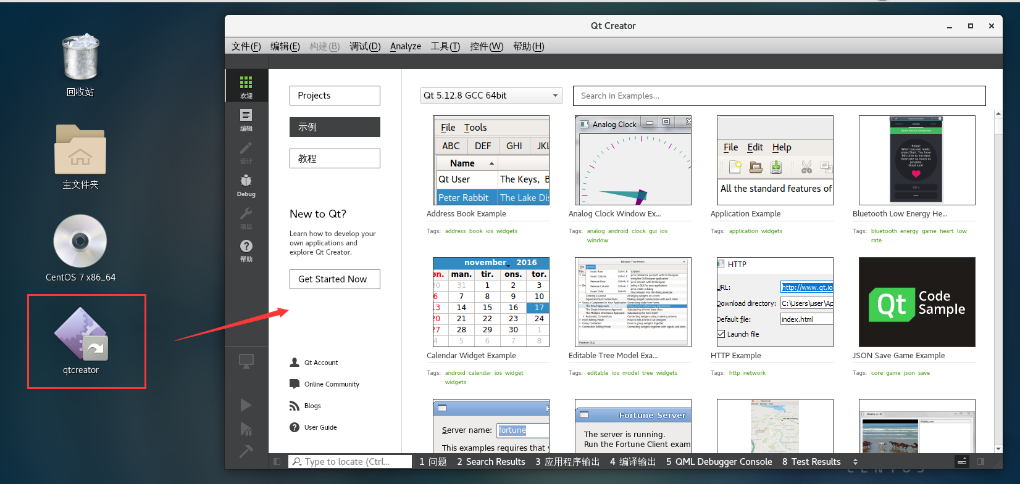
Task: Open the 编辑(E) menu in menu bar
Action: [285, 46]
